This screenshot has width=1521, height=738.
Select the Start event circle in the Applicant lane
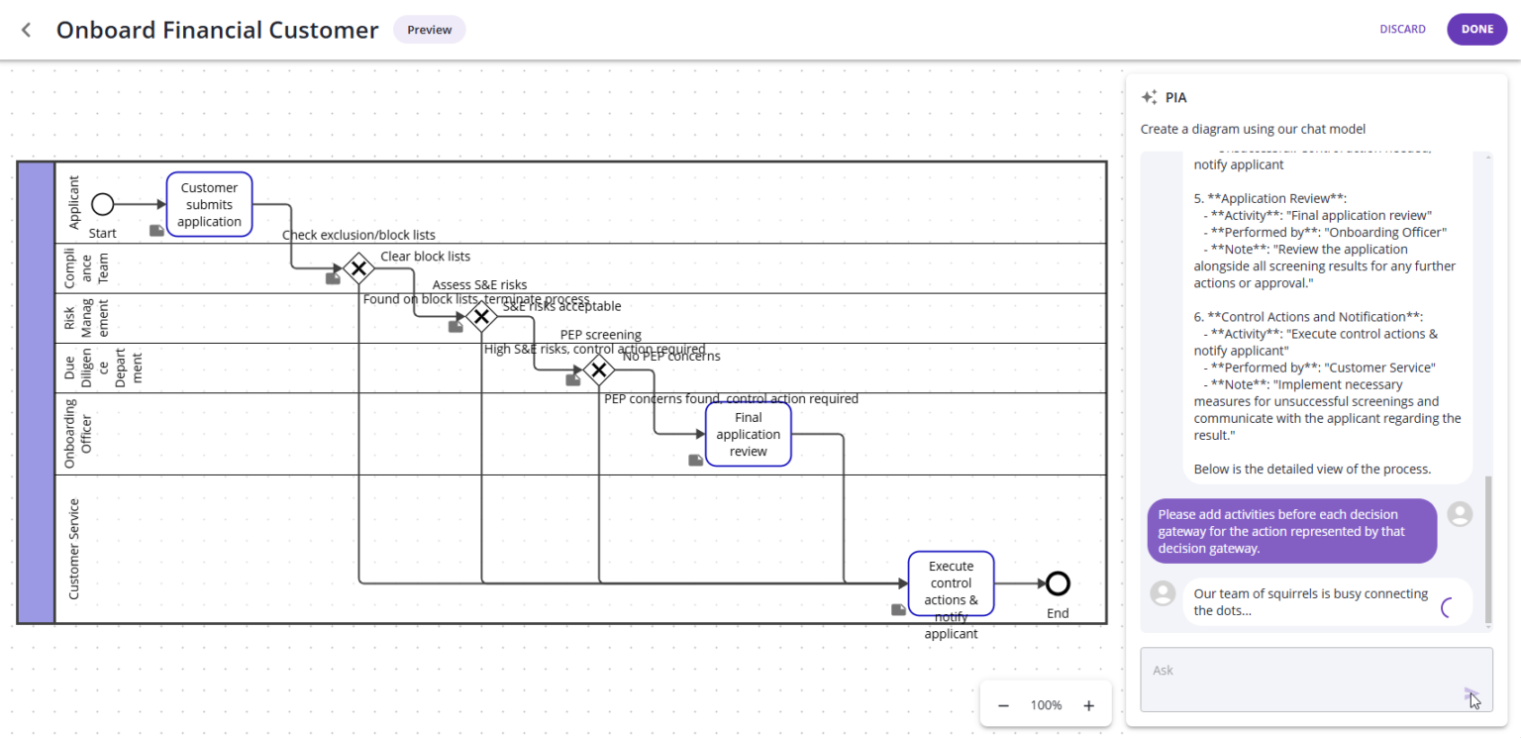[102, 205]
